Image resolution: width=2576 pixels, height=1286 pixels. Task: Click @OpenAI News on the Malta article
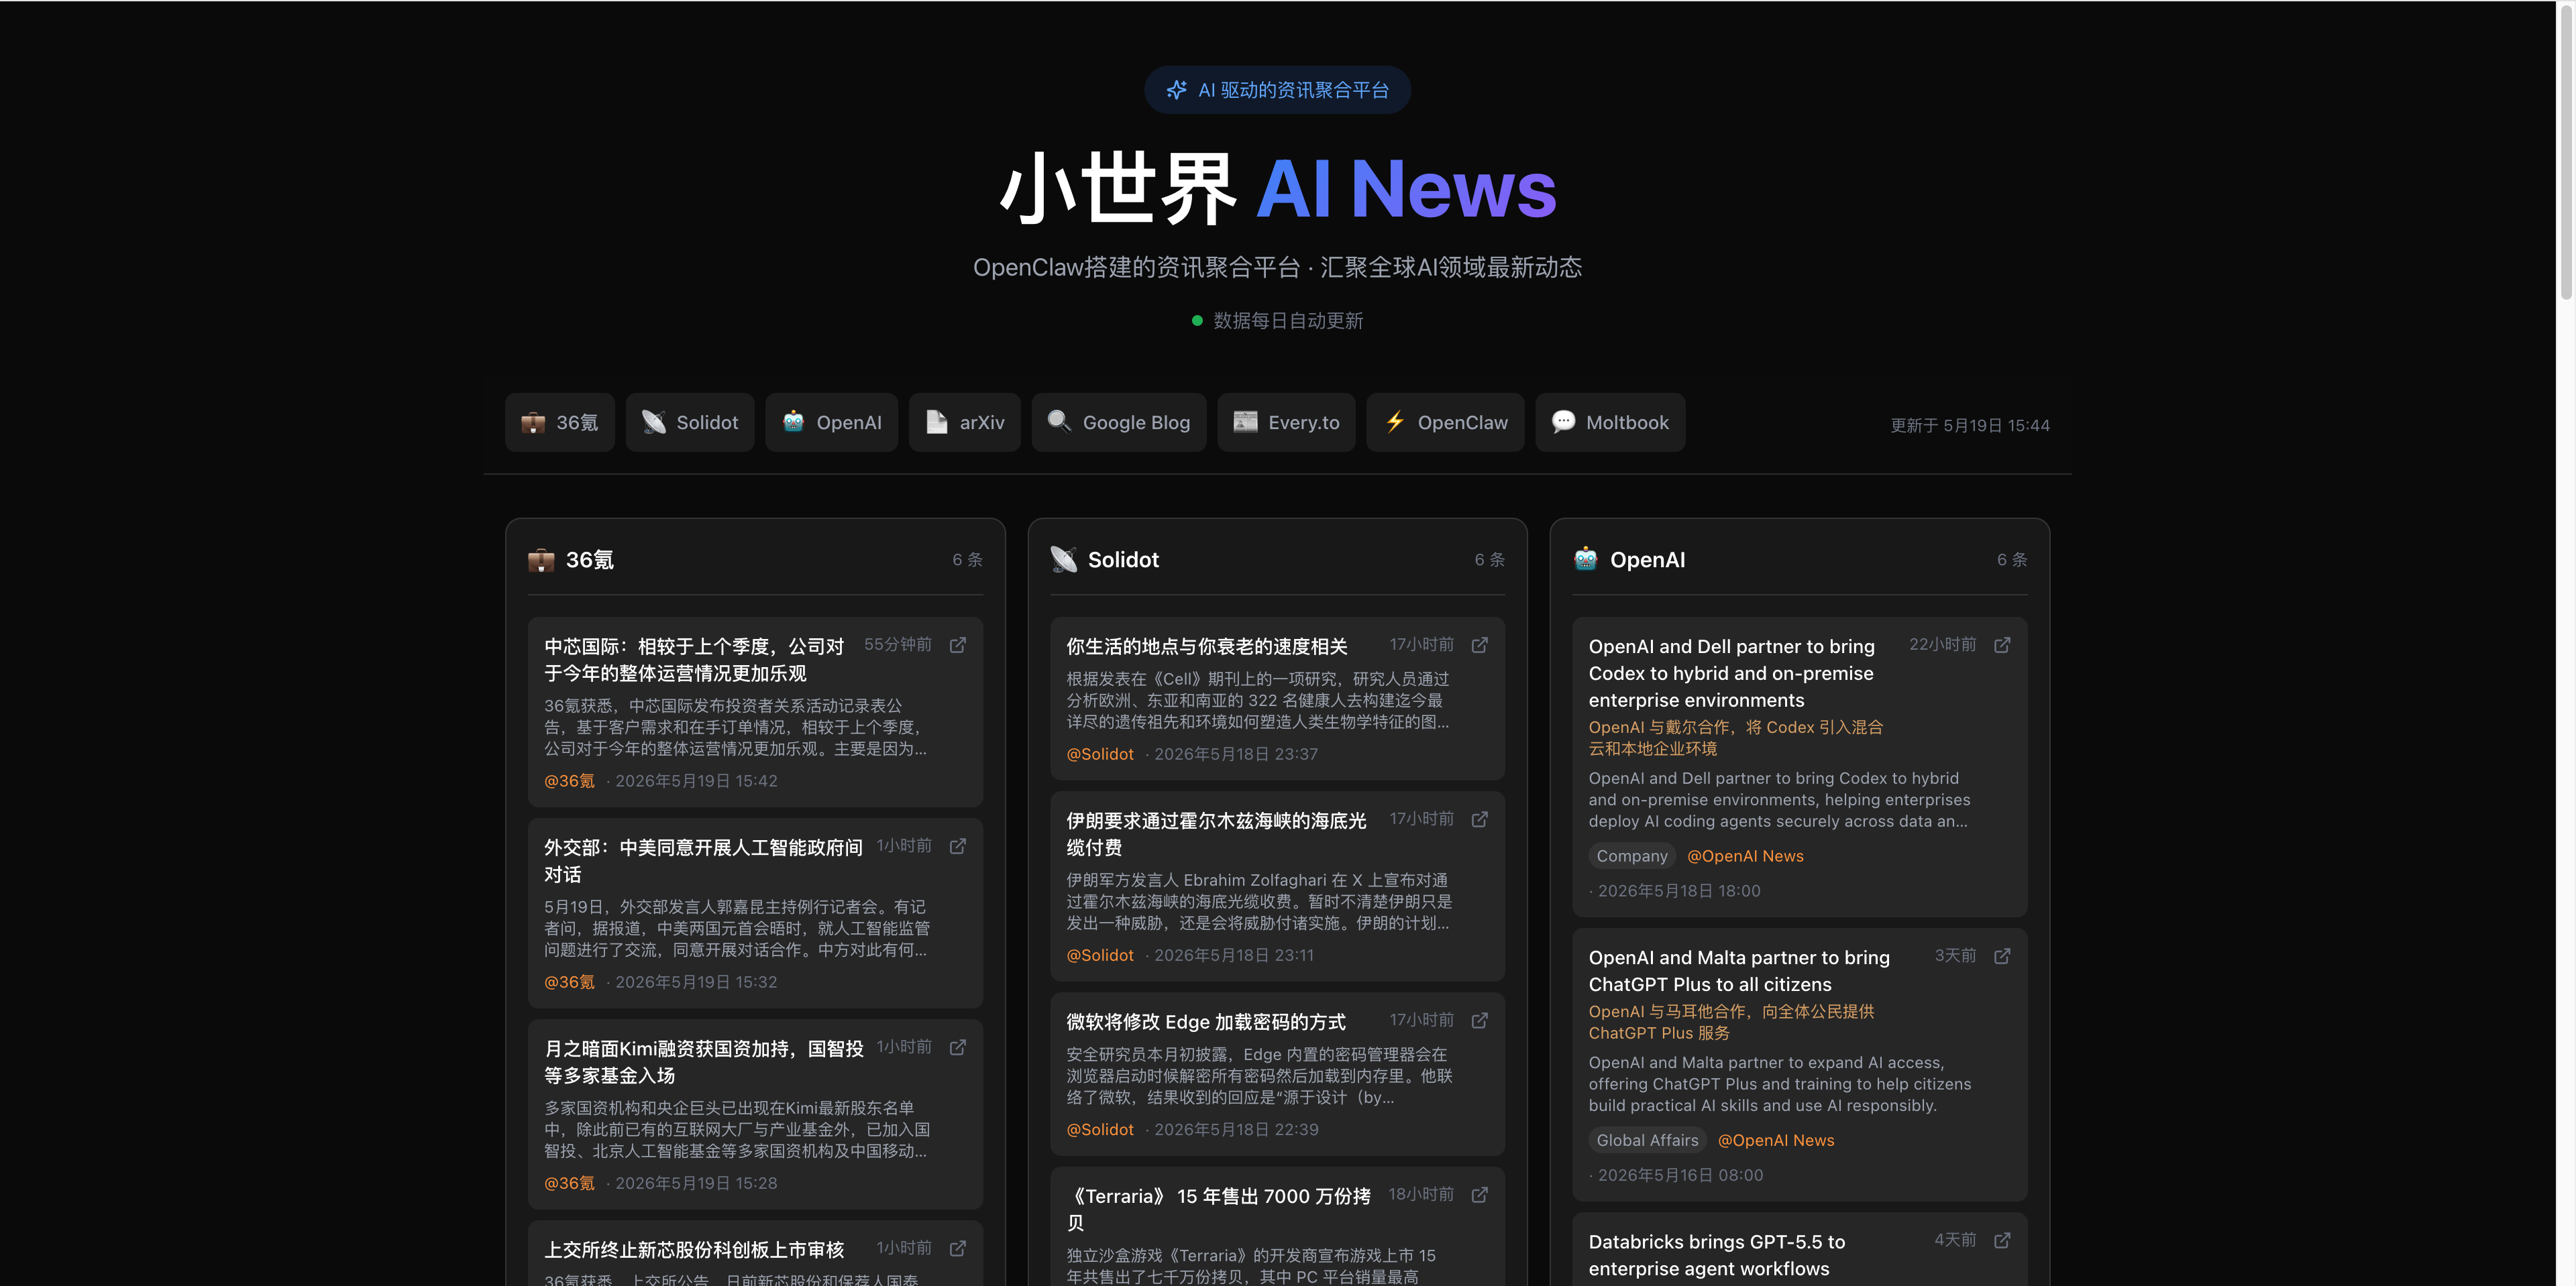pyautogui.click(x=1776, y=1140)
